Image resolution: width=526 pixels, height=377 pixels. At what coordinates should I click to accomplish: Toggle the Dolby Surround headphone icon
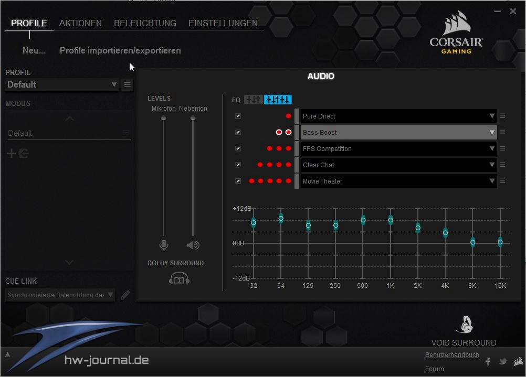(179, 278)
